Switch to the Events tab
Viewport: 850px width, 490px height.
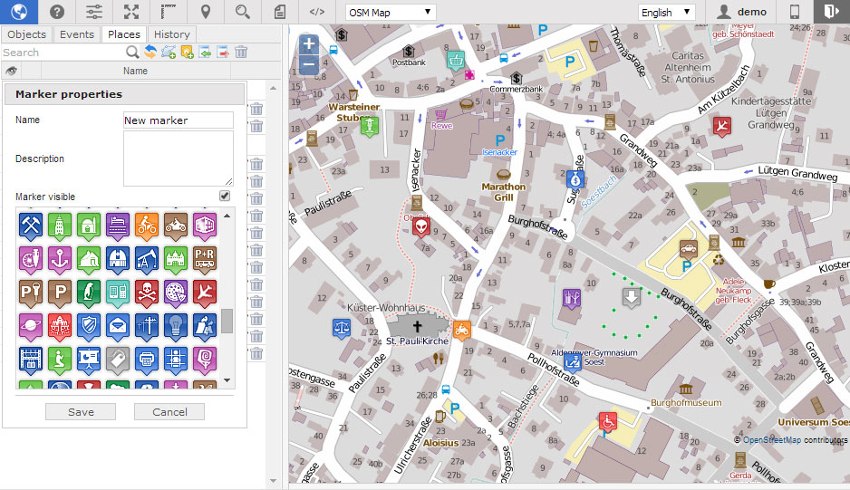[77, 34]
